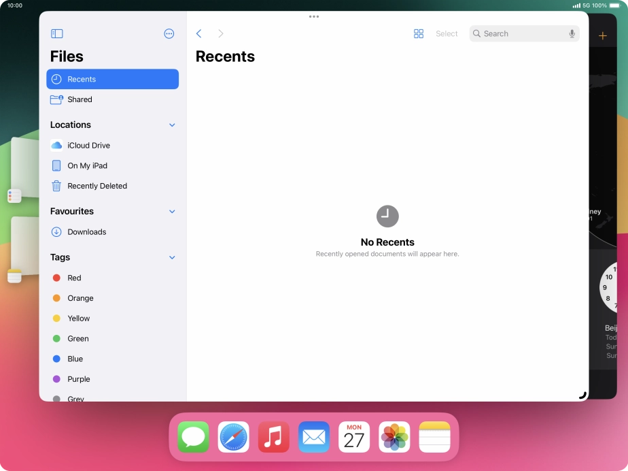The height and width of the screenshot is (471, 628).
Task: Open On My iPad storage
Action: click(88, 165)
